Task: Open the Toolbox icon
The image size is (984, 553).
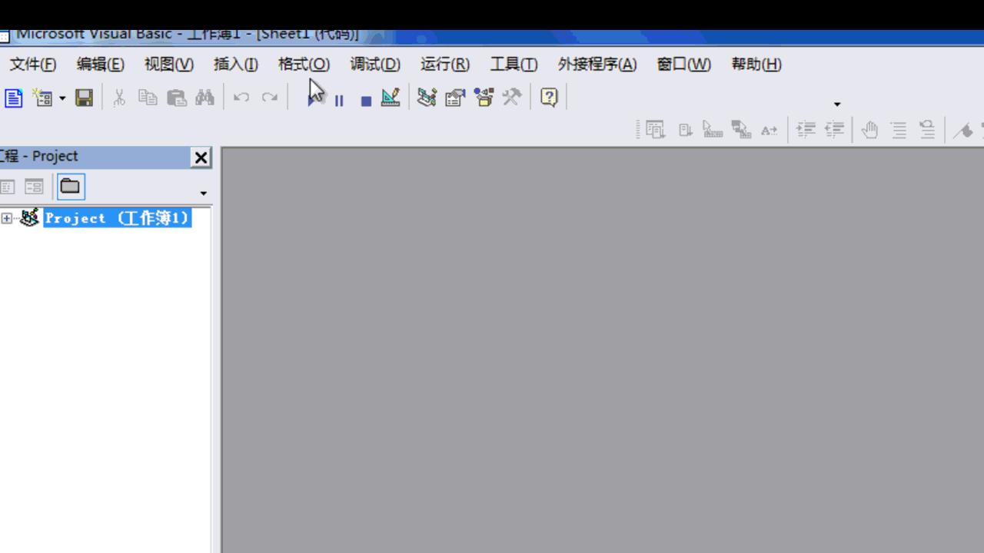Action: (x=511, y=98)
